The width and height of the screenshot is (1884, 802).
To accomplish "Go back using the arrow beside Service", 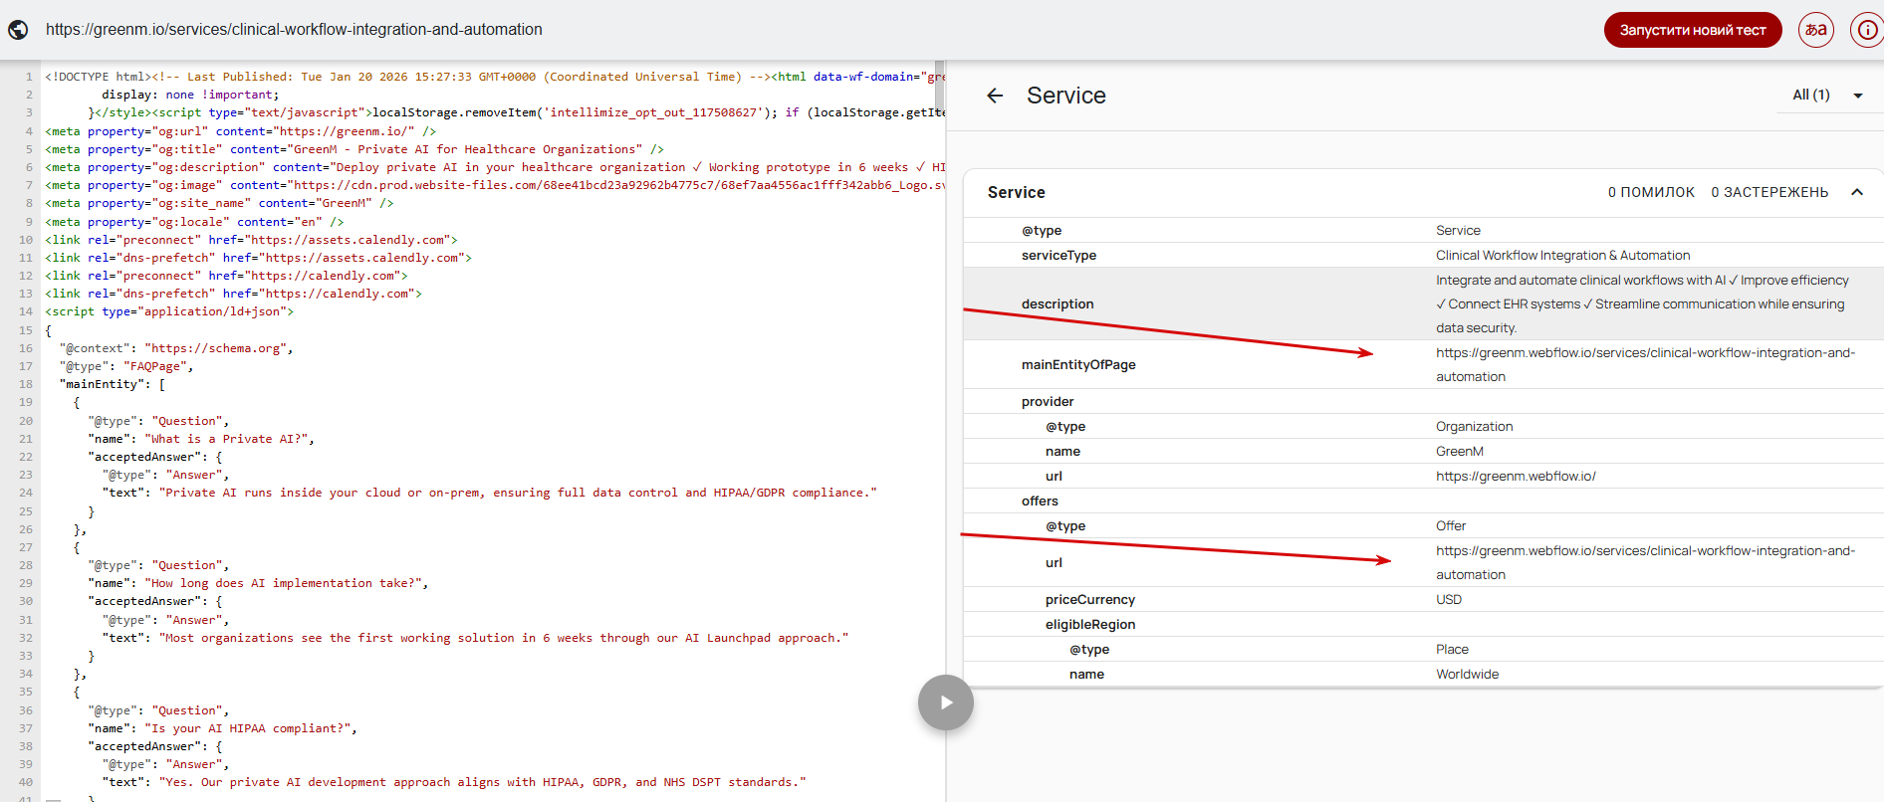I will (995, 96).
